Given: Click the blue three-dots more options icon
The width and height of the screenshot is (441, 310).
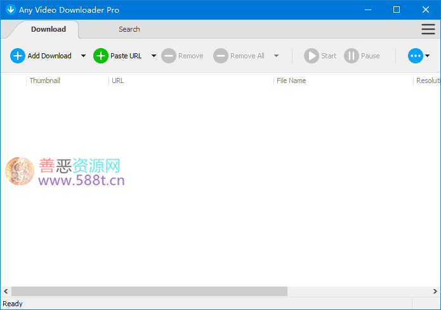Looking at the screenshot, I should click(x=416, y=56).
